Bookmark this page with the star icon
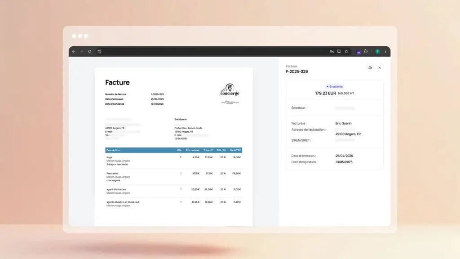 pyautogui.click(x=346, y=51)
